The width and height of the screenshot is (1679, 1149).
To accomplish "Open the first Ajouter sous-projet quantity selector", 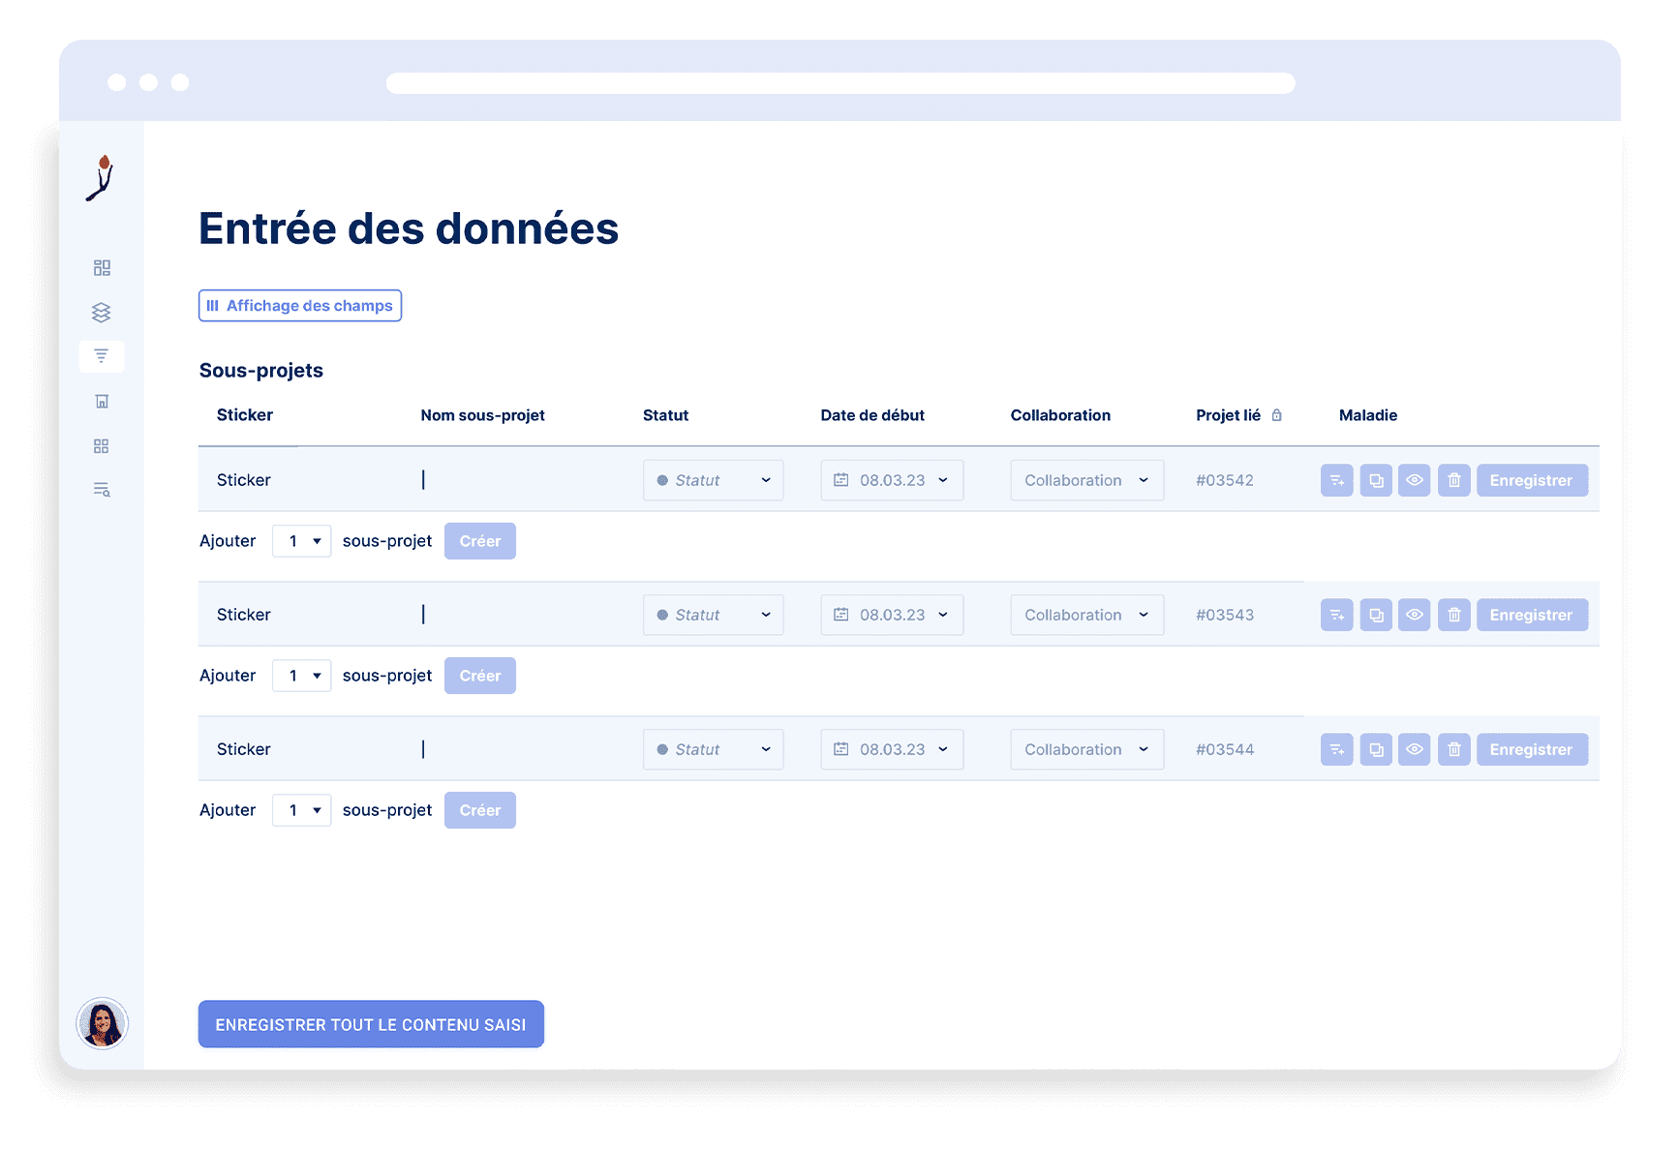I will coord(301,540).
